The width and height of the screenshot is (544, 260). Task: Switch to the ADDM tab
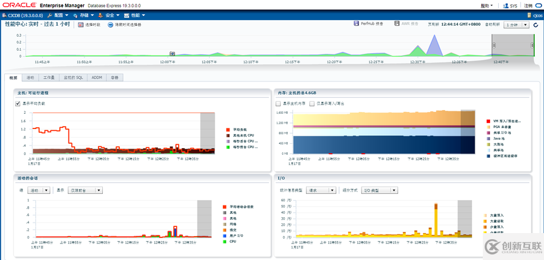[x=97, y=78]
